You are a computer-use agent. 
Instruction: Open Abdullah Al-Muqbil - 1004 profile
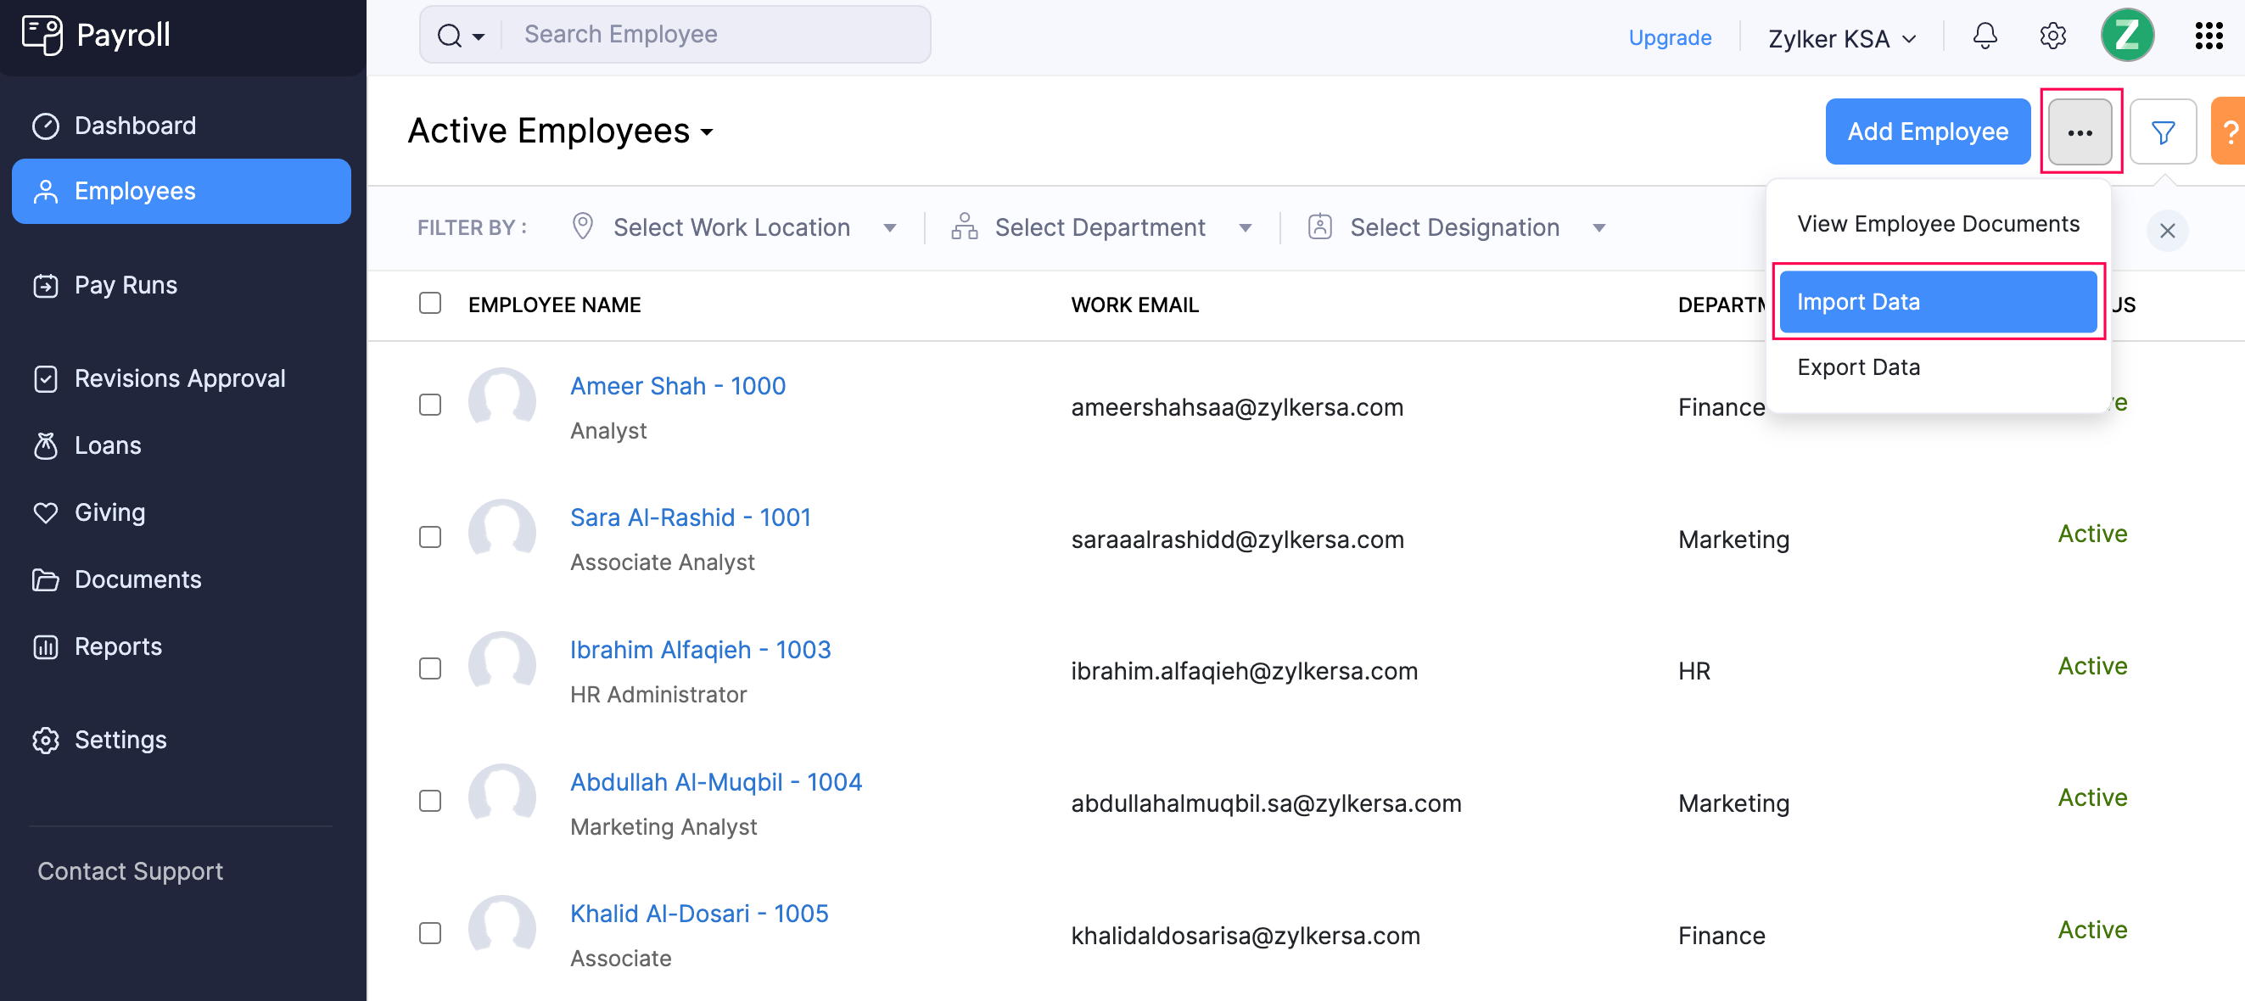point(715,782)
